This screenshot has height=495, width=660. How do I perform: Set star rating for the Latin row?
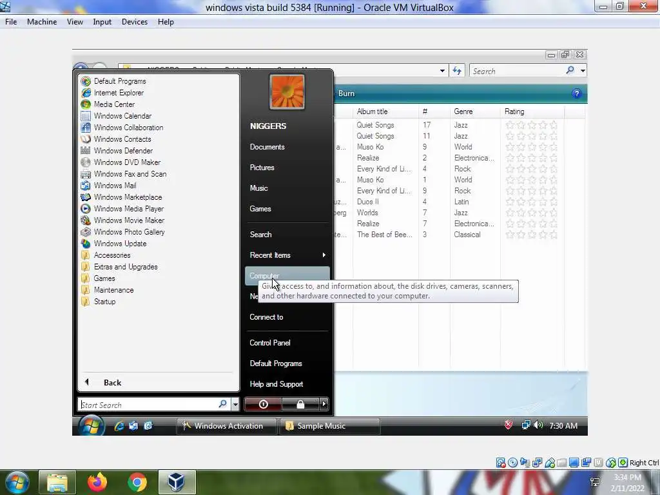(532, 202)
